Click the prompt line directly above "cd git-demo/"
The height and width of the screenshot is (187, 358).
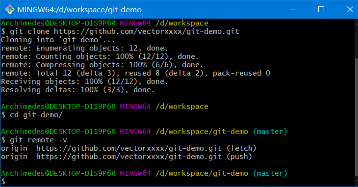(104, 107)
